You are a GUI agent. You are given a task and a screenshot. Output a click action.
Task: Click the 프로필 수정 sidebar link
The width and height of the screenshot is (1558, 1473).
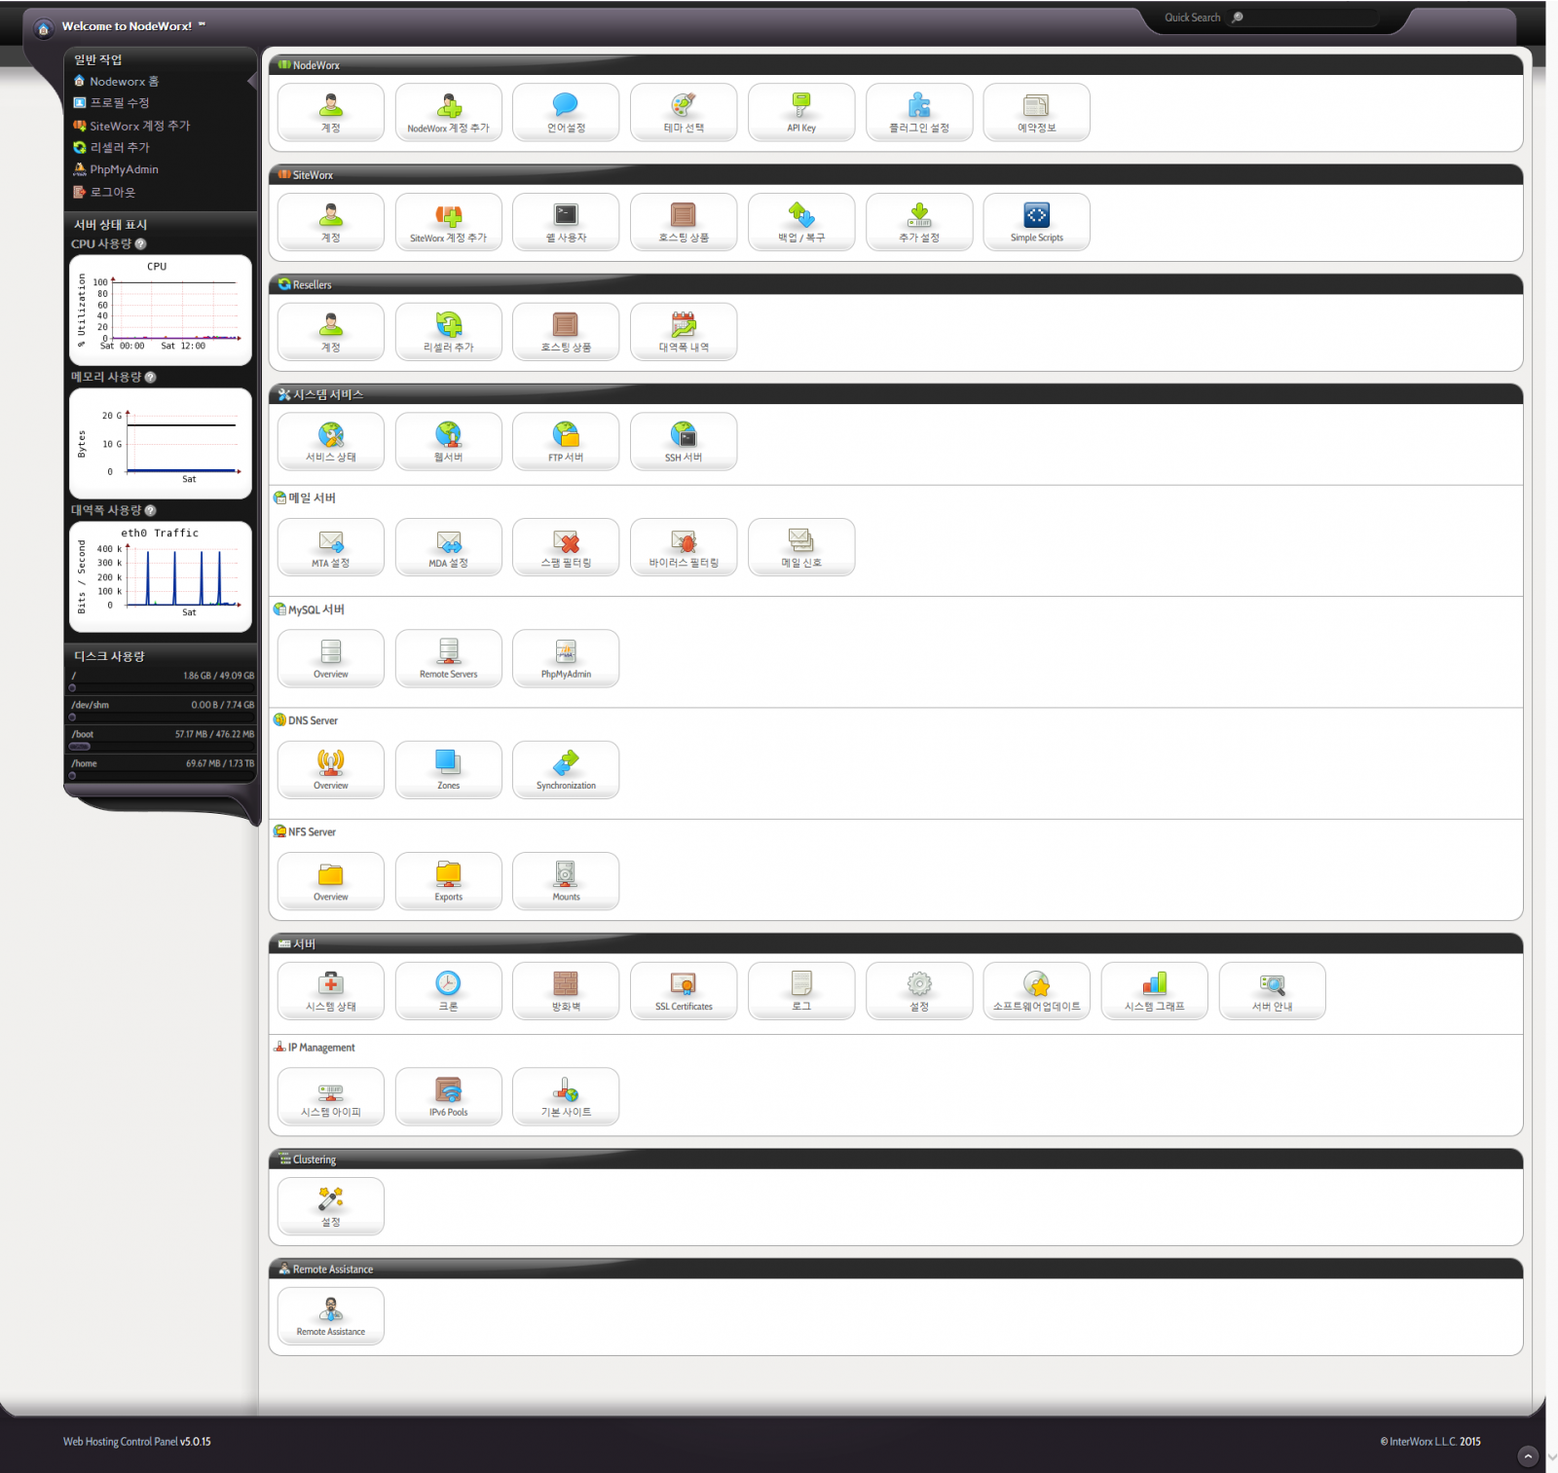point(119,103)
